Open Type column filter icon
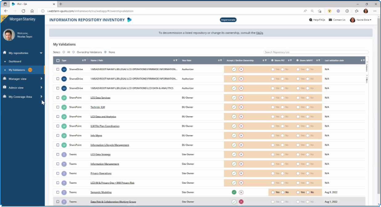The width and height of the screenshot is (381, 207). (85, 61)
